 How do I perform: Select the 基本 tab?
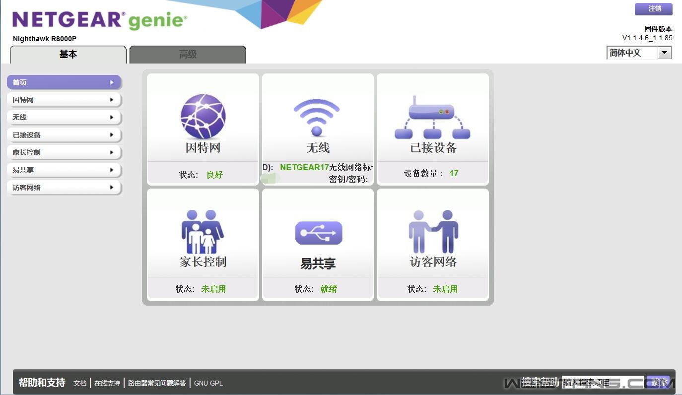pyautogui.click(x=68, y=55)
